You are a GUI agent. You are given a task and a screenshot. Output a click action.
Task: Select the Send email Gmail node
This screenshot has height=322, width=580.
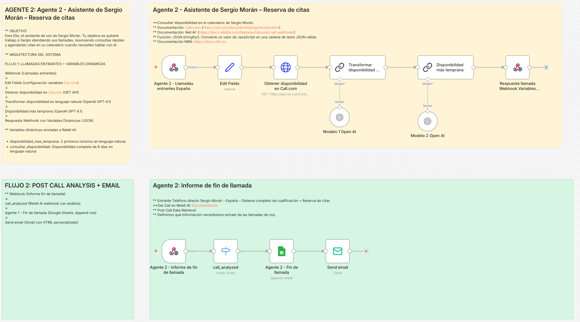pyautogui.click(x=337, y=251)
